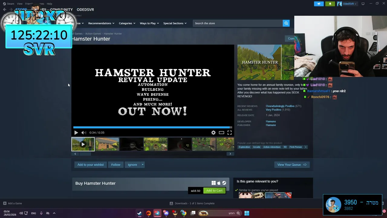Open the Very Positive all reviews link
The height and width of the screenshot is (218, 387).
(x=273, y=110)
